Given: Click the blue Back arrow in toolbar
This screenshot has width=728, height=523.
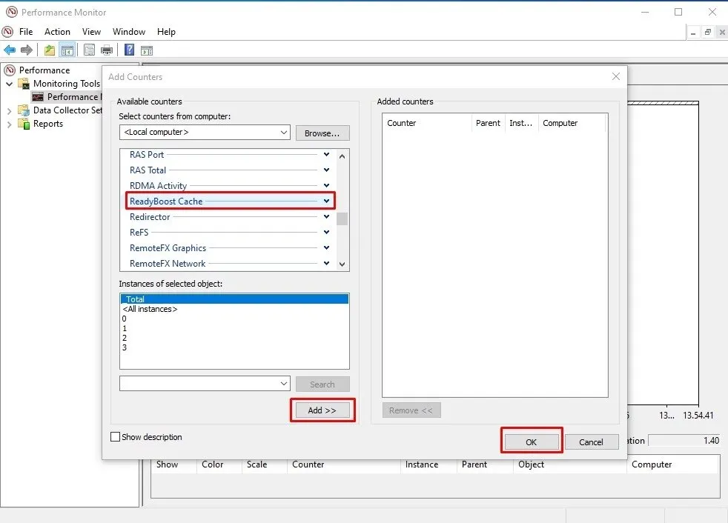Looking at the screenshot, I should click(x=10, y=50).
